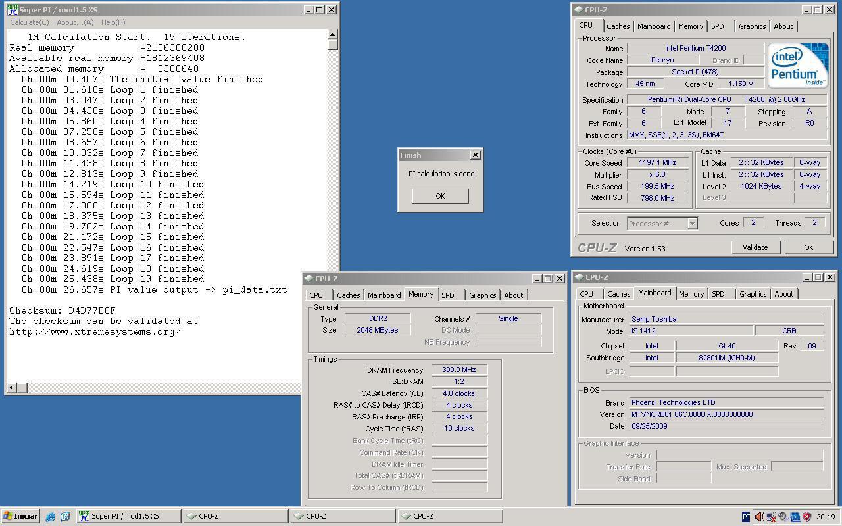Click the Semp Toshiba manufacturer field
842x526 pixels.
726,320
